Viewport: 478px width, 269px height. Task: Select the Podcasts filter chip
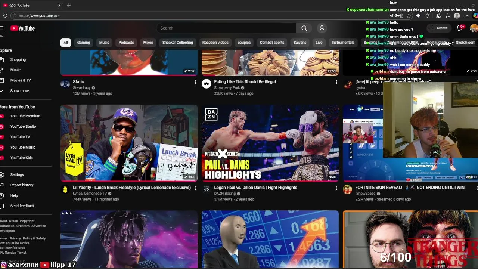click(x=126, y=43)
